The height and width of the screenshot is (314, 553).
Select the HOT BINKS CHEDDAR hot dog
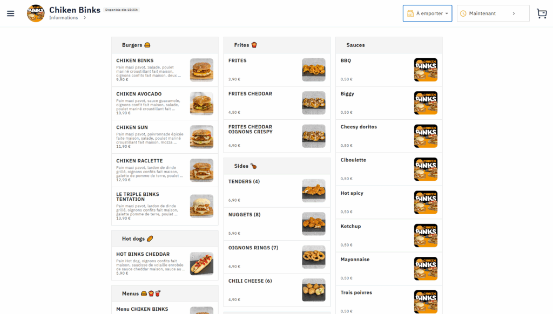tap(165, 263)
